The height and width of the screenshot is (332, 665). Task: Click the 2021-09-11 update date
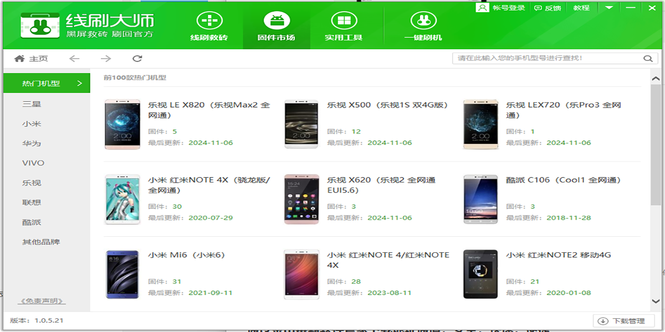pos(211,293)
